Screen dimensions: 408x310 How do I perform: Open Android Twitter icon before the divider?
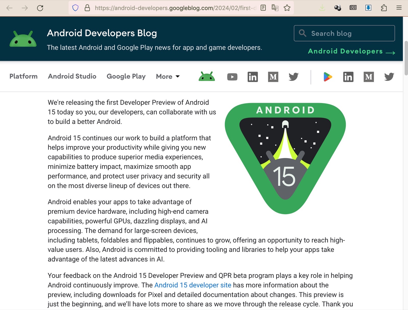tap(294, 77)
